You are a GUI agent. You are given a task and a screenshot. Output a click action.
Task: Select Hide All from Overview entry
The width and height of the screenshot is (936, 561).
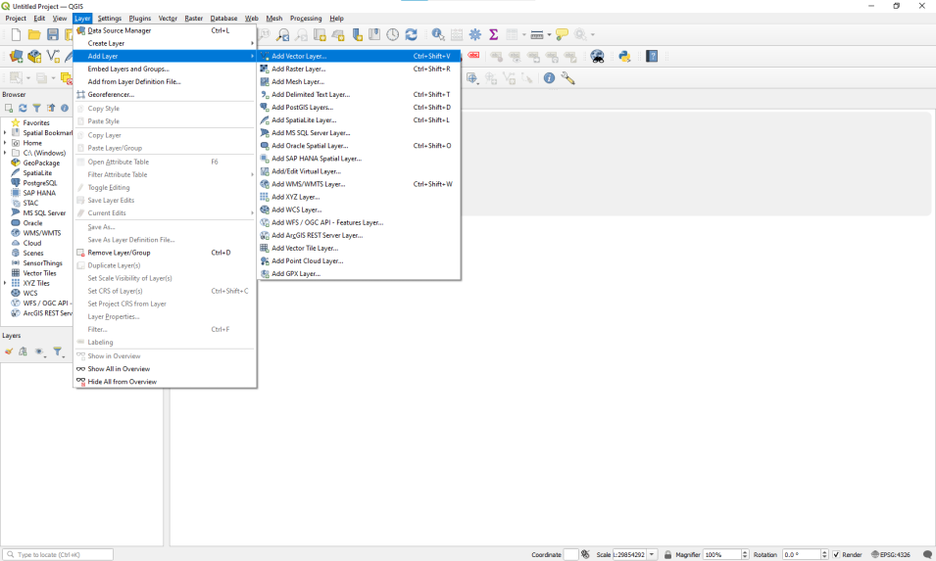pos(165,382)
